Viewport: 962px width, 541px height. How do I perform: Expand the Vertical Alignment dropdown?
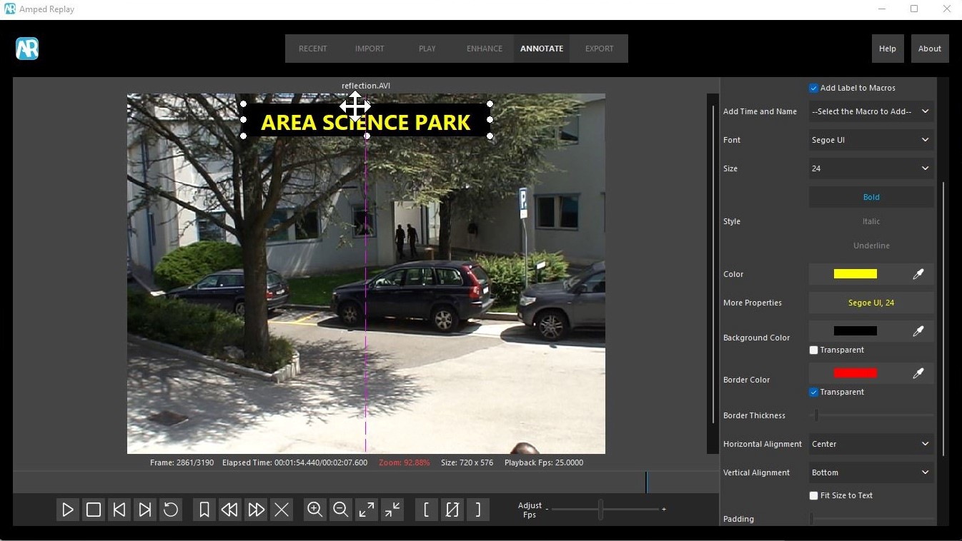(871, 472)
